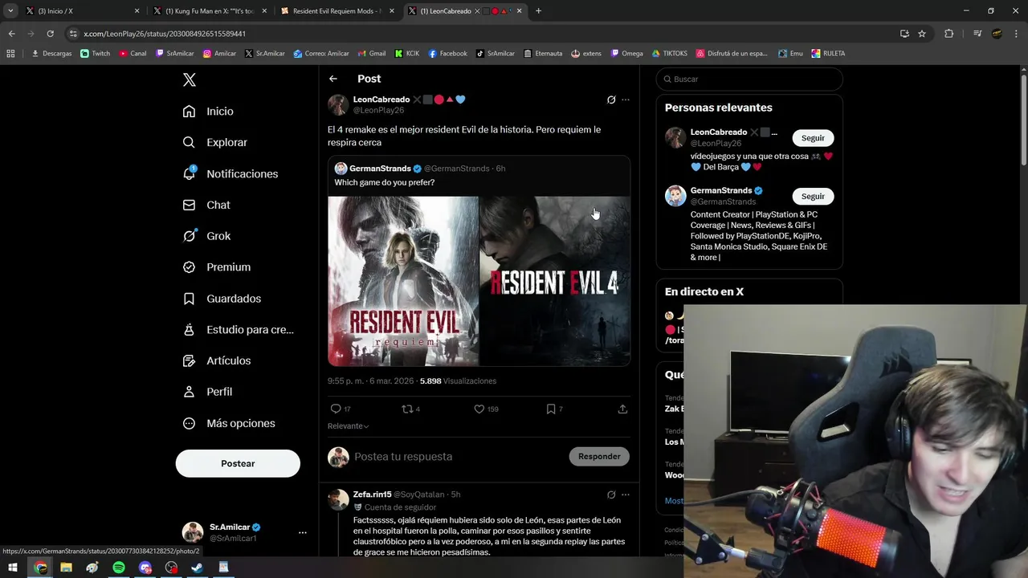Viewport: 1028px width, 578px height.
Task: Open Chrome three-dot menu
Action: 1017,34
